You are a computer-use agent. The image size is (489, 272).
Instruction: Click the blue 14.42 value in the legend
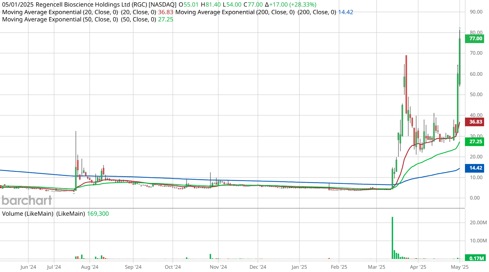pos(346,12)
